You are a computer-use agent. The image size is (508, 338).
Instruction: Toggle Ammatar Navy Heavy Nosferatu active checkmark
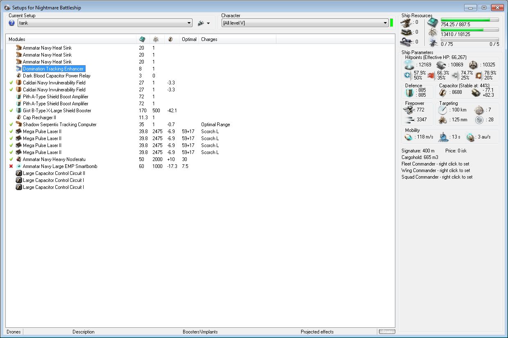(11, 159)
